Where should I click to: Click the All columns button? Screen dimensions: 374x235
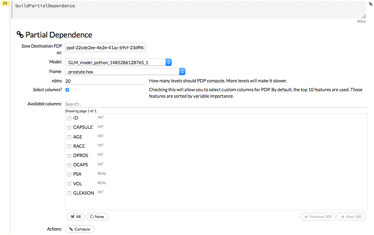pos(76,217)
